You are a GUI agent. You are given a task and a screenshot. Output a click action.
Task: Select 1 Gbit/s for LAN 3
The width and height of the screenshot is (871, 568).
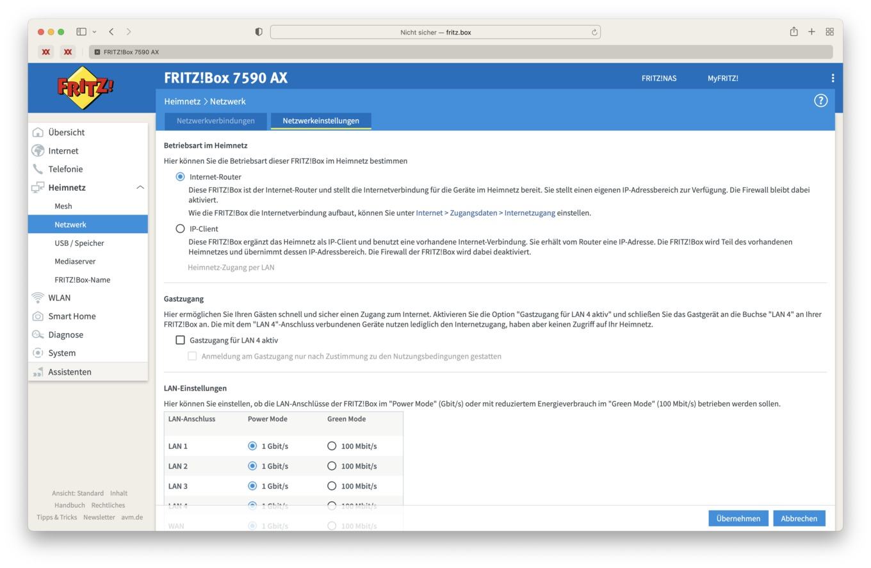tap(252, 485)
